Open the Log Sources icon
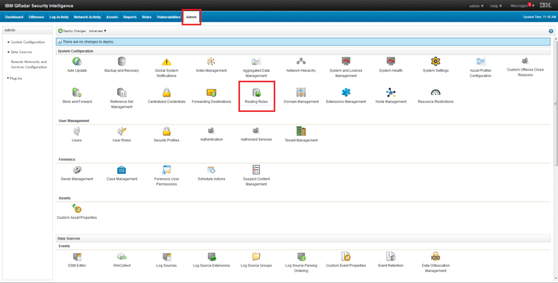Screen dimensions: 558x283 click(x=166, y=256)
